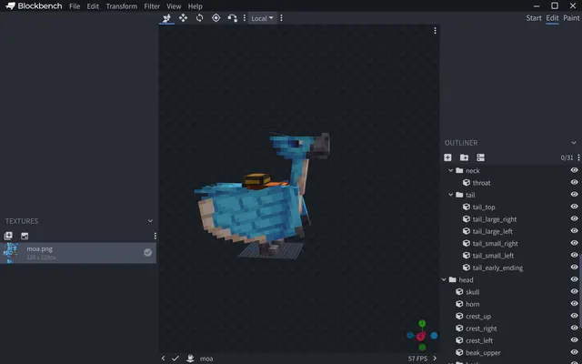Select the moa.png texture

coord(78,253)
